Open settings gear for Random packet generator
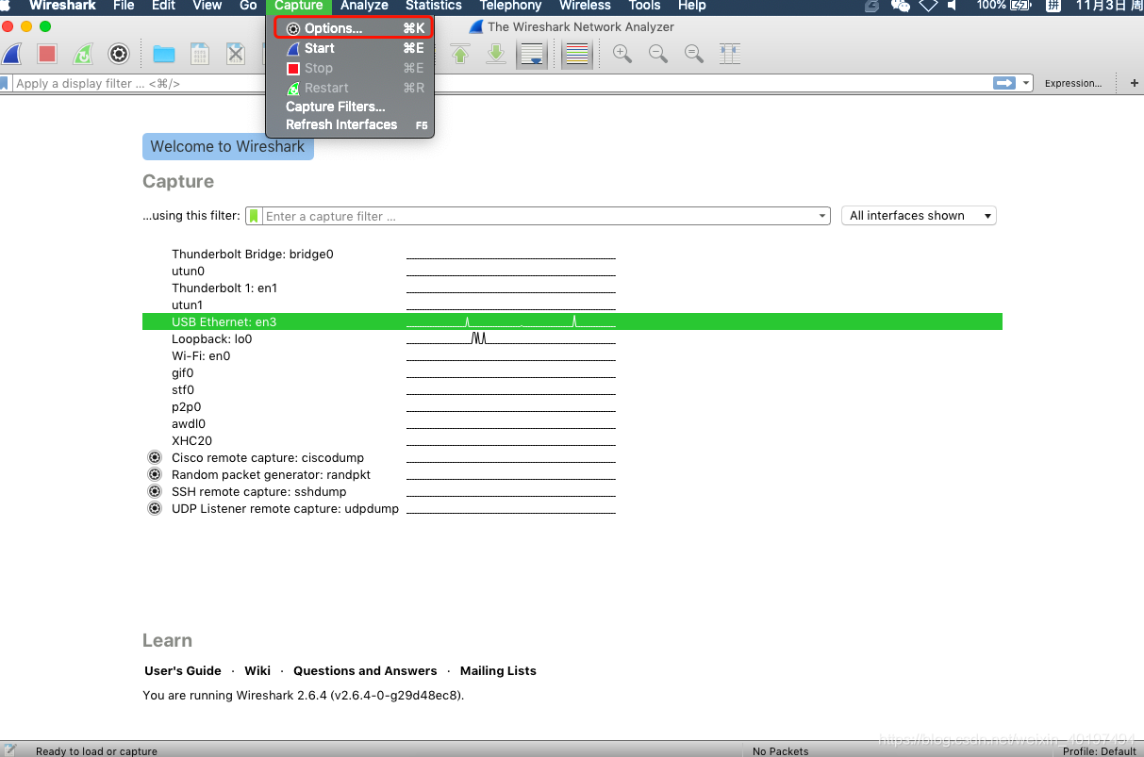 pyautogui.click(x=155, y=474)
